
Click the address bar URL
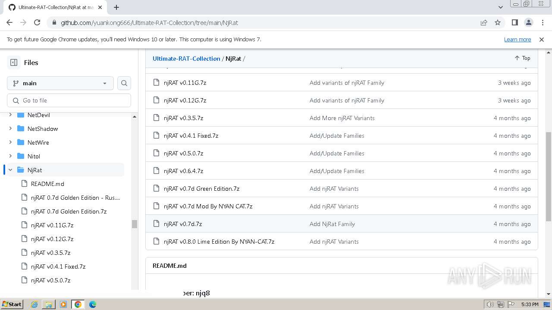[x=149, y=22]
